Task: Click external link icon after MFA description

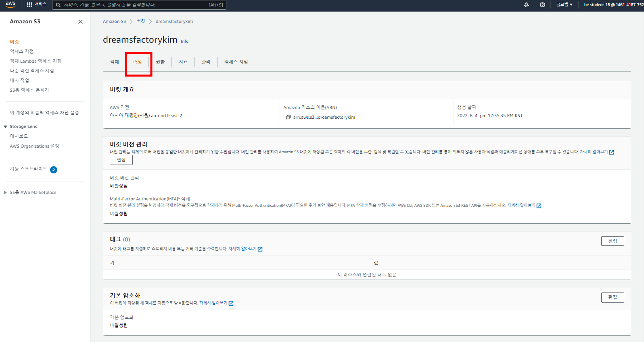Action: click(539, 206)
